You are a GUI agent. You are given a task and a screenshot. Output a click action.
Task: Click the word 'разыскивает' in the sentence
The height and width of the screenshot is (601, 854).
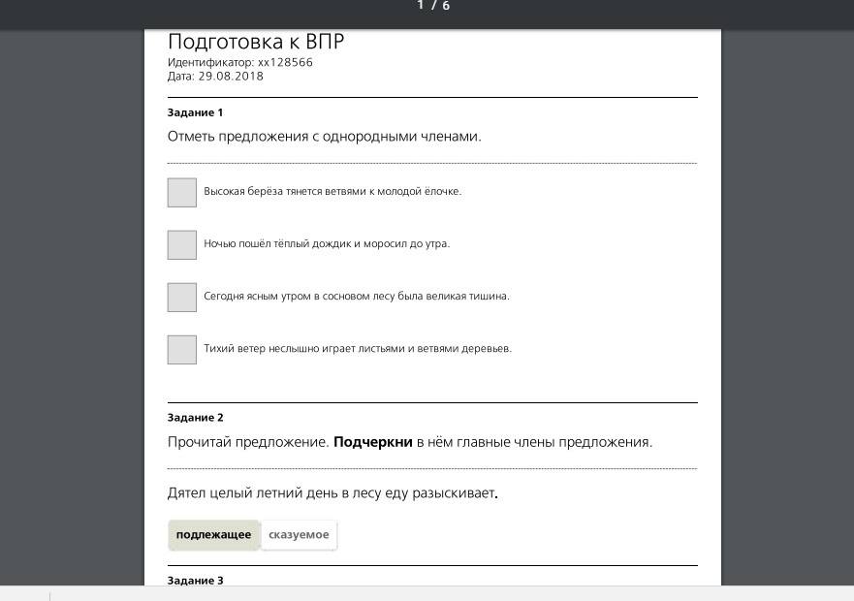[x=453, y=493]
